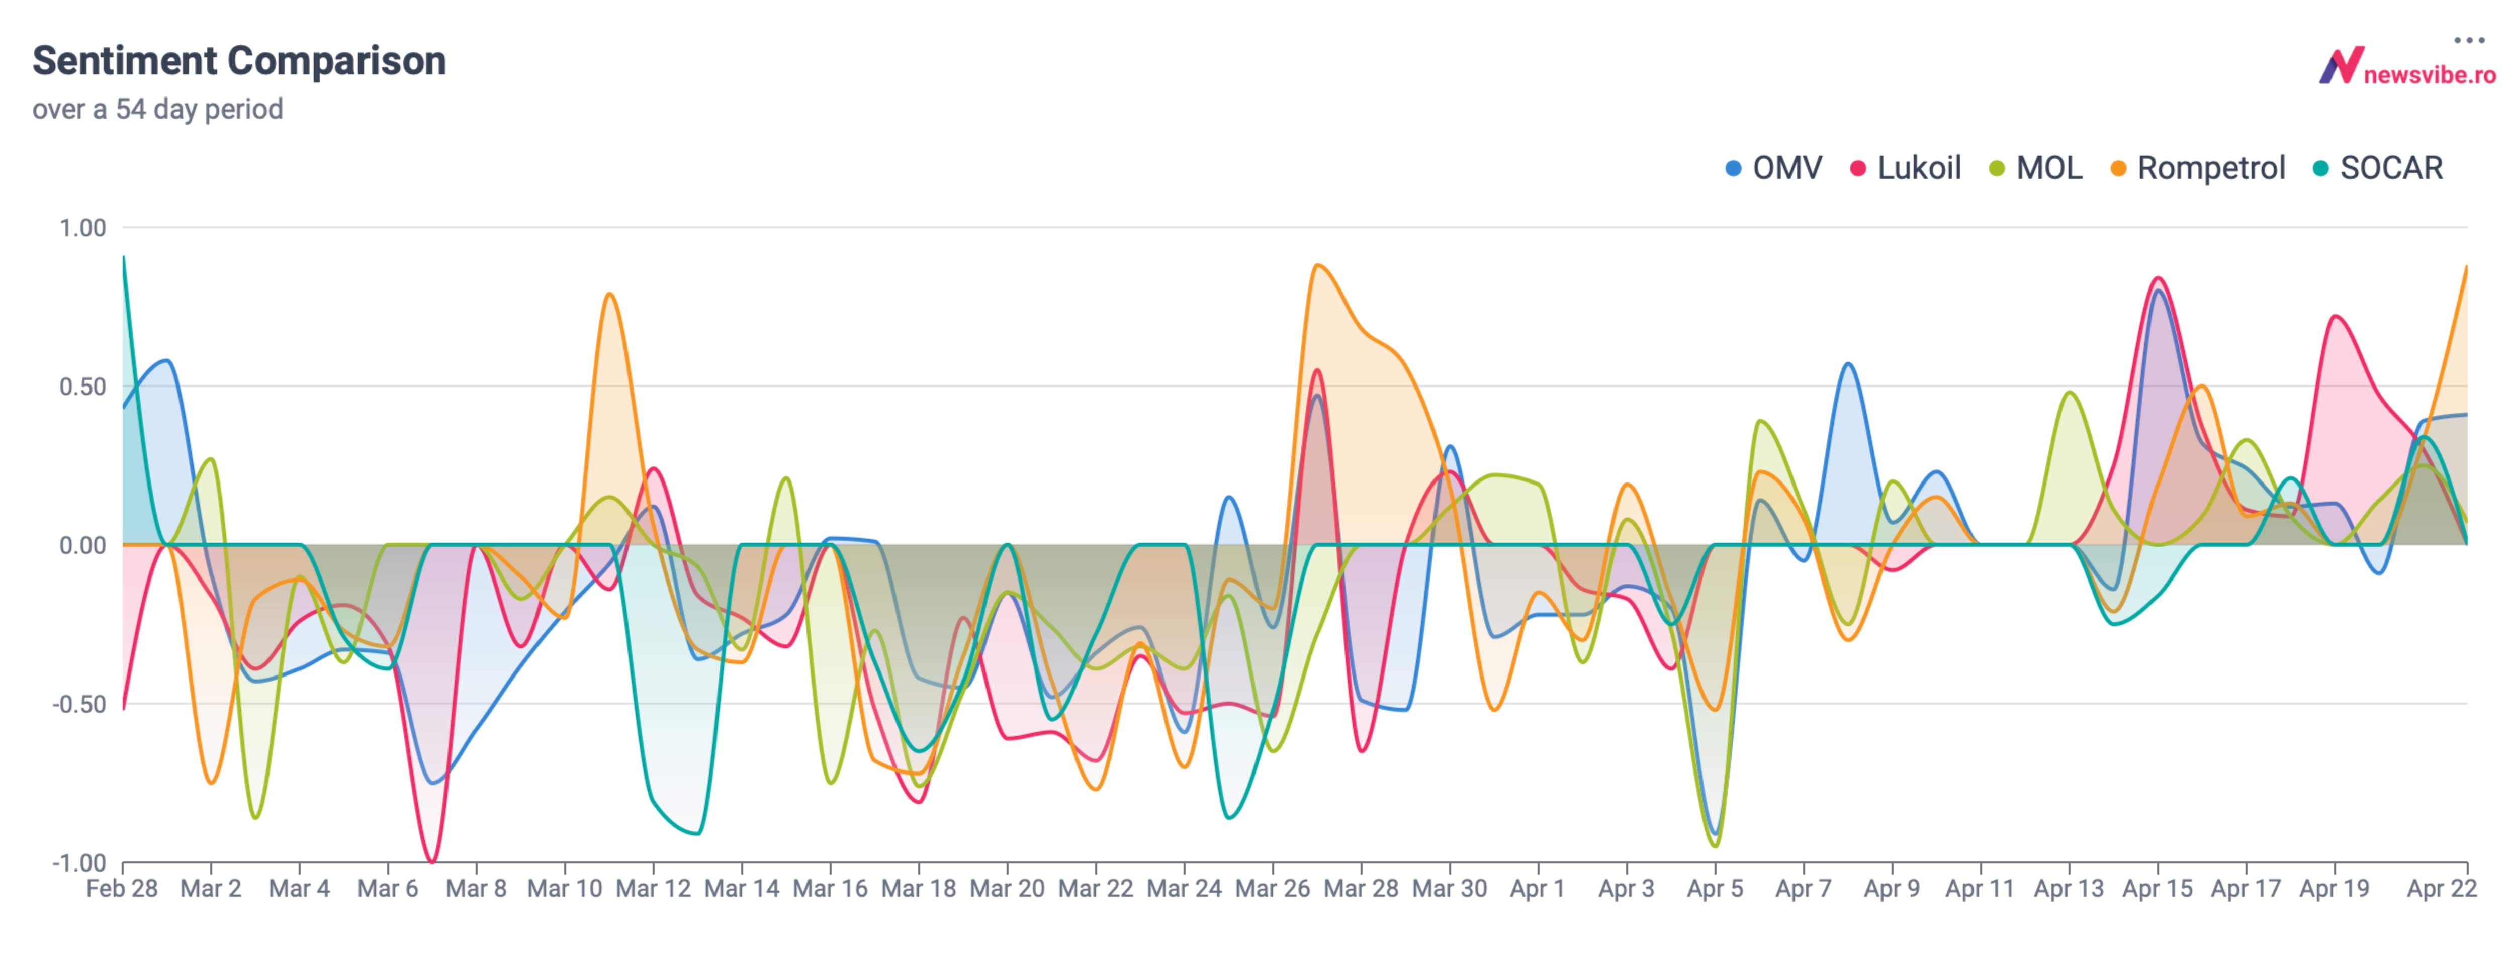Click the Apr 11 x-axis label
This screenshot has width=2510, height=965.
click(1980, 889)
